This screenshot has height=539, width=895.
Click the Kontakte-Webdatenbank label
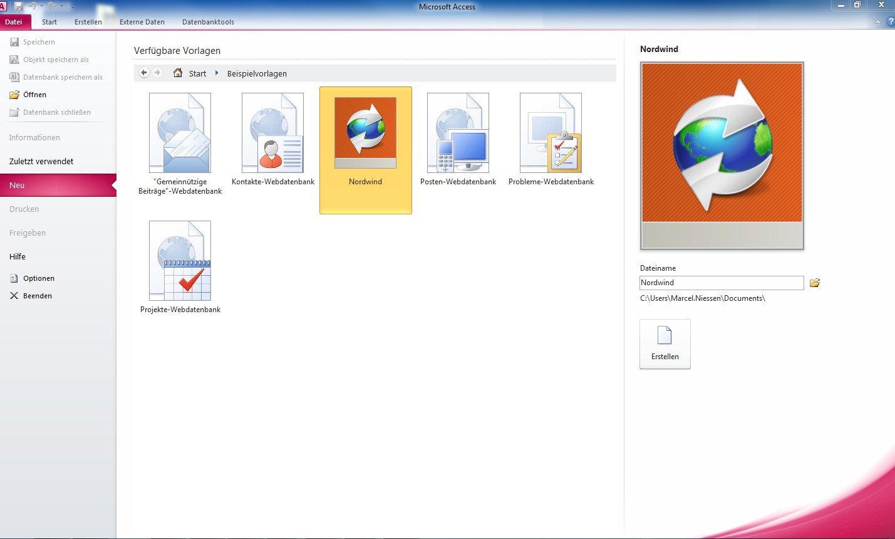(273, 182)
